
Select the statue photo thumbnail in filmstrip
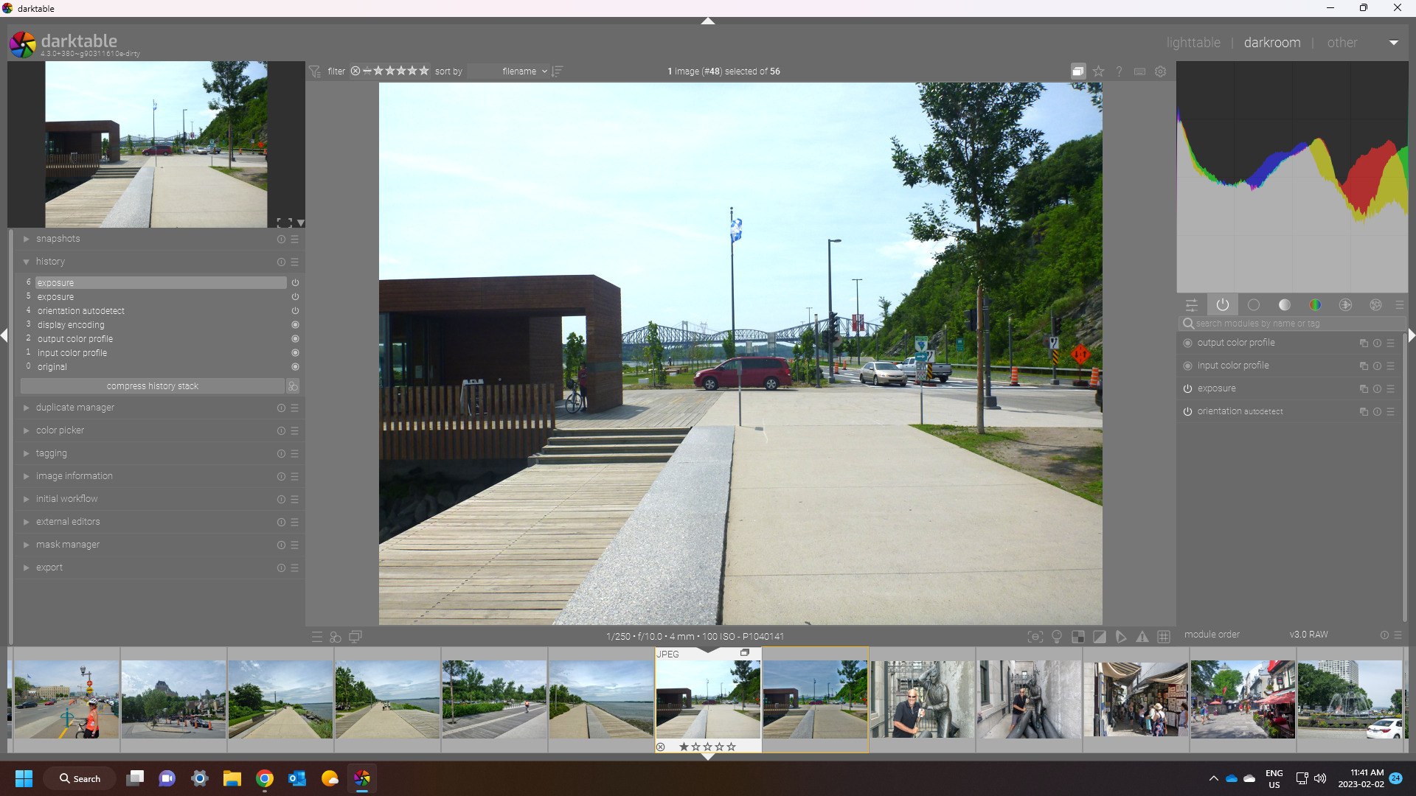tap(922, 699)
